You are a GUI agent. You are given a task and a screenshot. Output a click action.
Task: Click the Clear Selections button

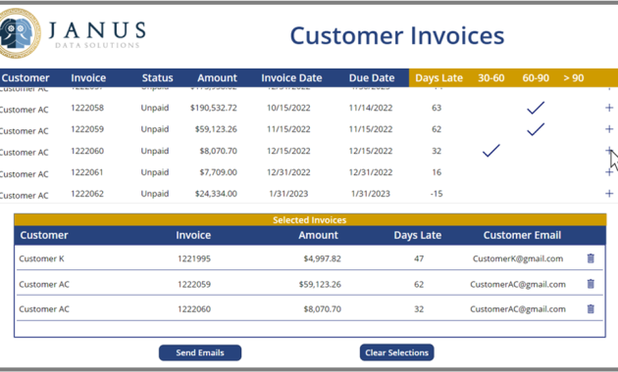click(x=396, y=352)
